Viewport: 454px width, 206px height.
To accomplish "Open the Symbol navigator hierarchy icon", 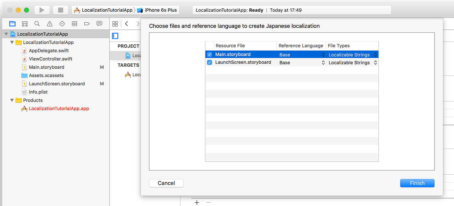I will coord(25,24).
